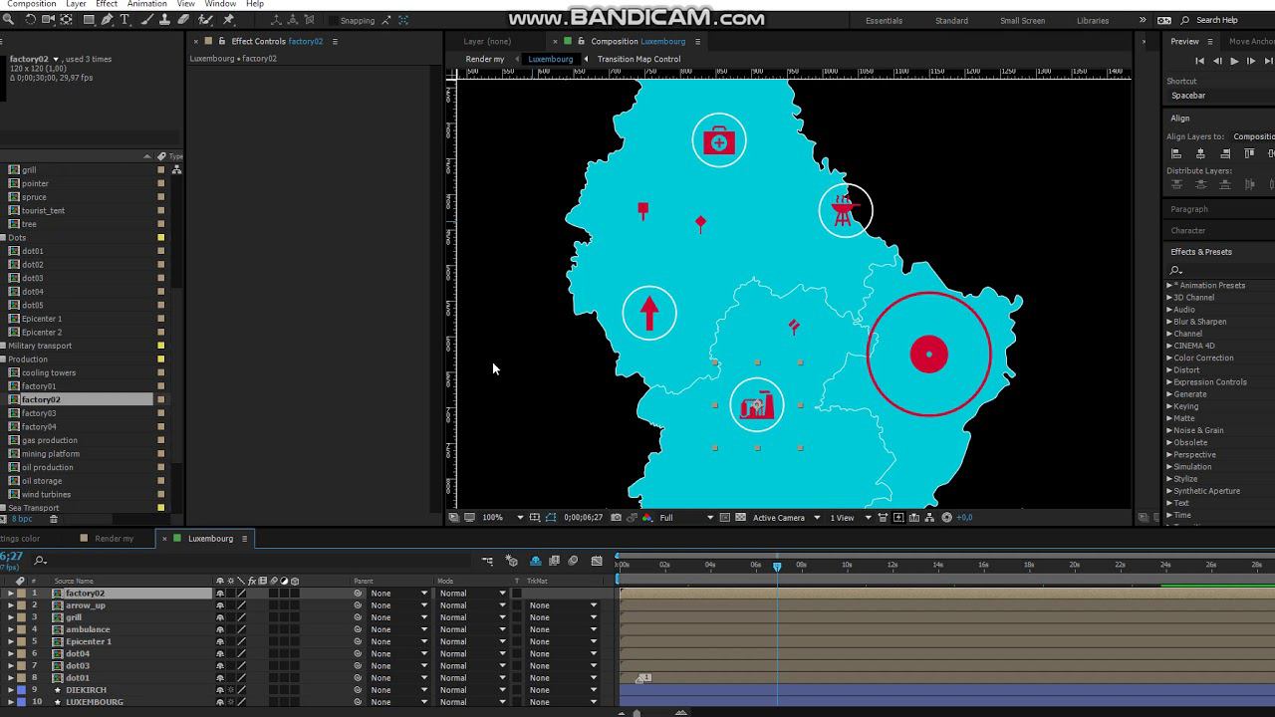Open blending mode dropdown for grill layer

coord(473,617)
